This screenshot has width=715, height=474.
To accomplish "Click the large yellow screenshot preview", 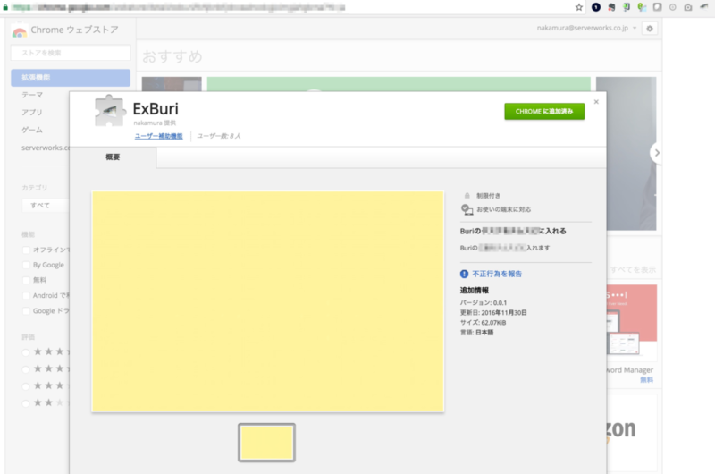I will 267,301.
